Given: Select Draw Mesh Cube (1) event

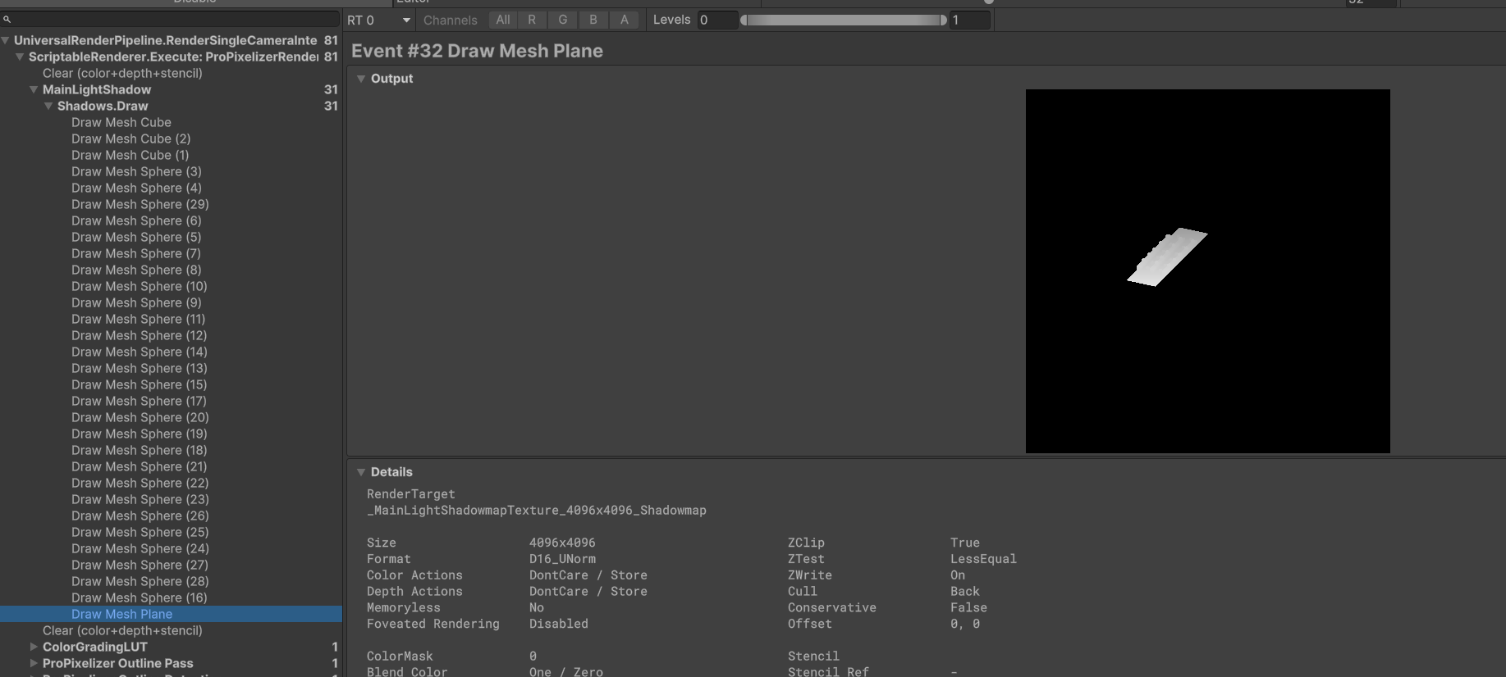Looking at the screenshot, I should tap(130, 155).
